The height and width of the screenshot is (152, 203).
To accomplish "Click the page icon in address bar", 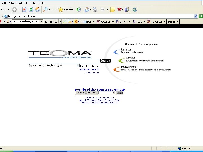I will coord(6,16).
